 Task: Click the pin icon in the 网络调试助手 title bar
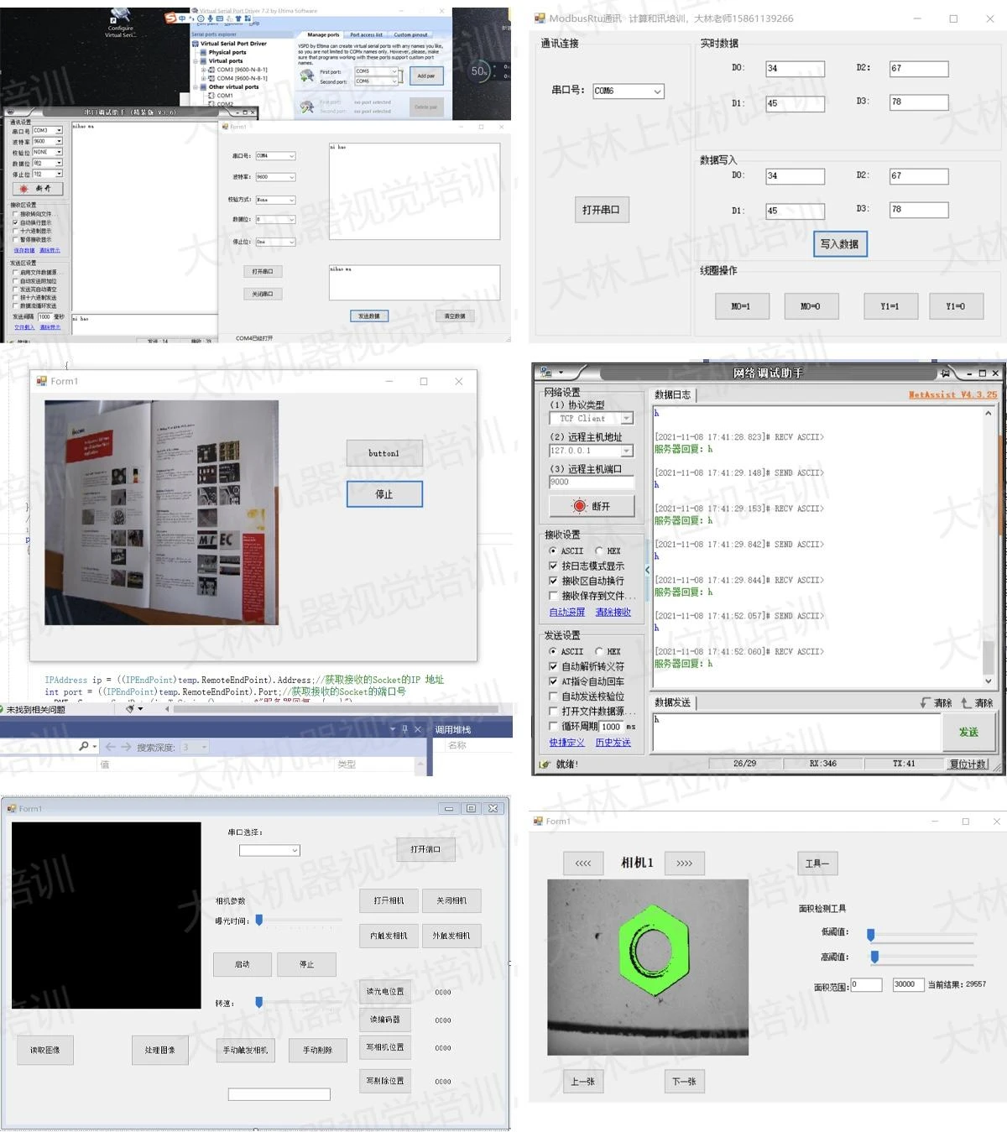coord(945,373)
